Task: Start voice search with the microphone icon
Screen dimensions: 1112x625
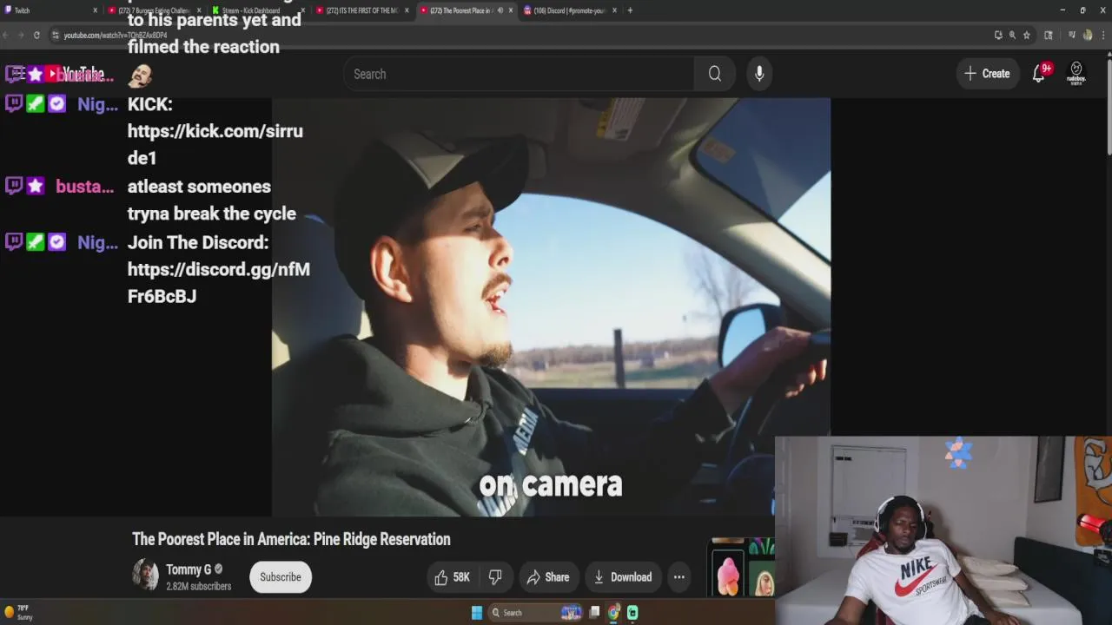Action: [x=759, y=74]
